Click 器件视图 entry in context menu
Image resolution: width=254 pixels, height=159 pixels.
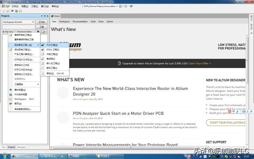(24, 90)
